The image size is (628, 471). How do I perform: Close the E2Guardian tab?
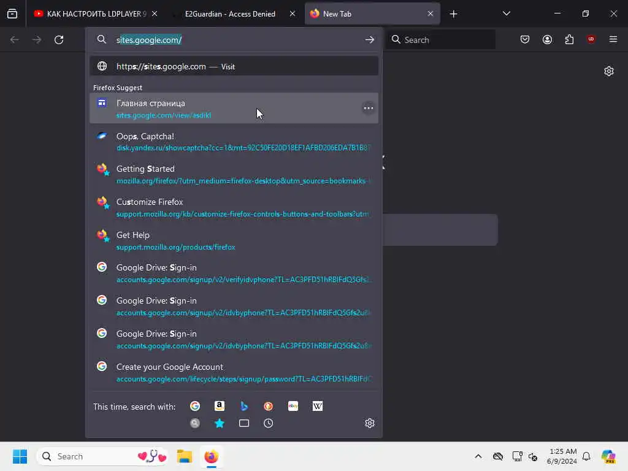tap(293, 14)
